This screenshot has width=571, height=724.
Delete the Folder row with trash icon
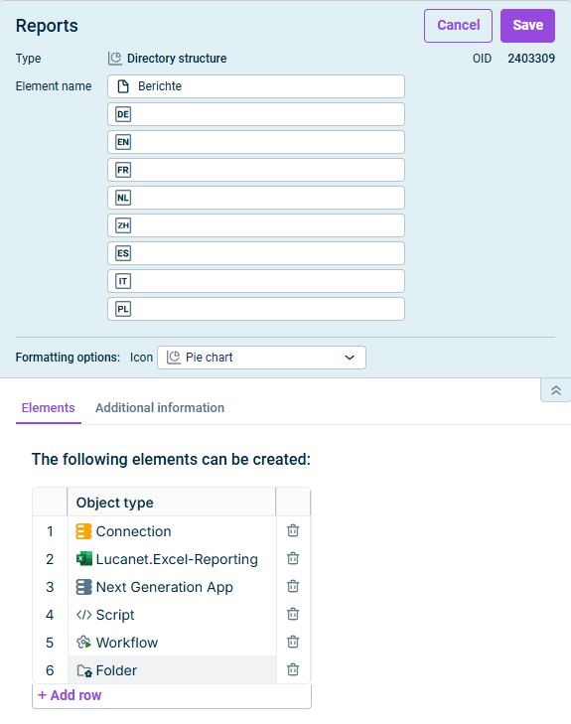coord(293,669)
